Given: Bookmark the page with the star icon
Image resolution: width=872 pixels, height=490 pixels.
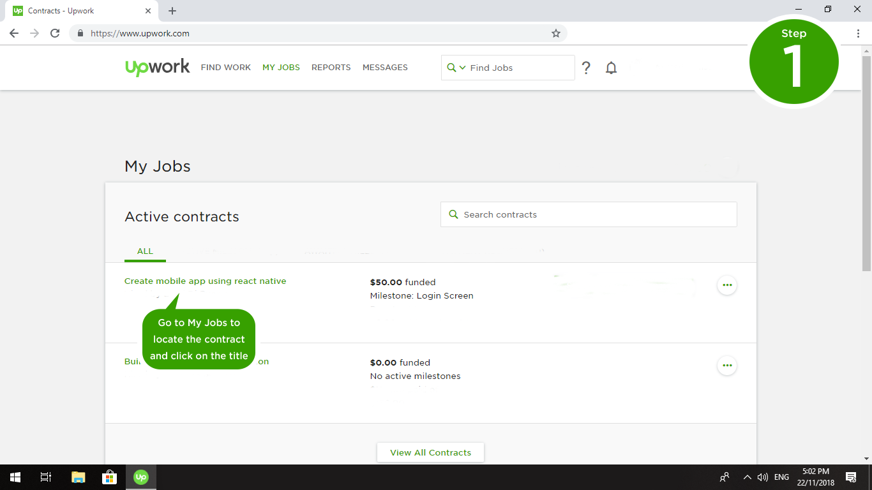Looking at the screenshot, I should [x=555, y=33].
